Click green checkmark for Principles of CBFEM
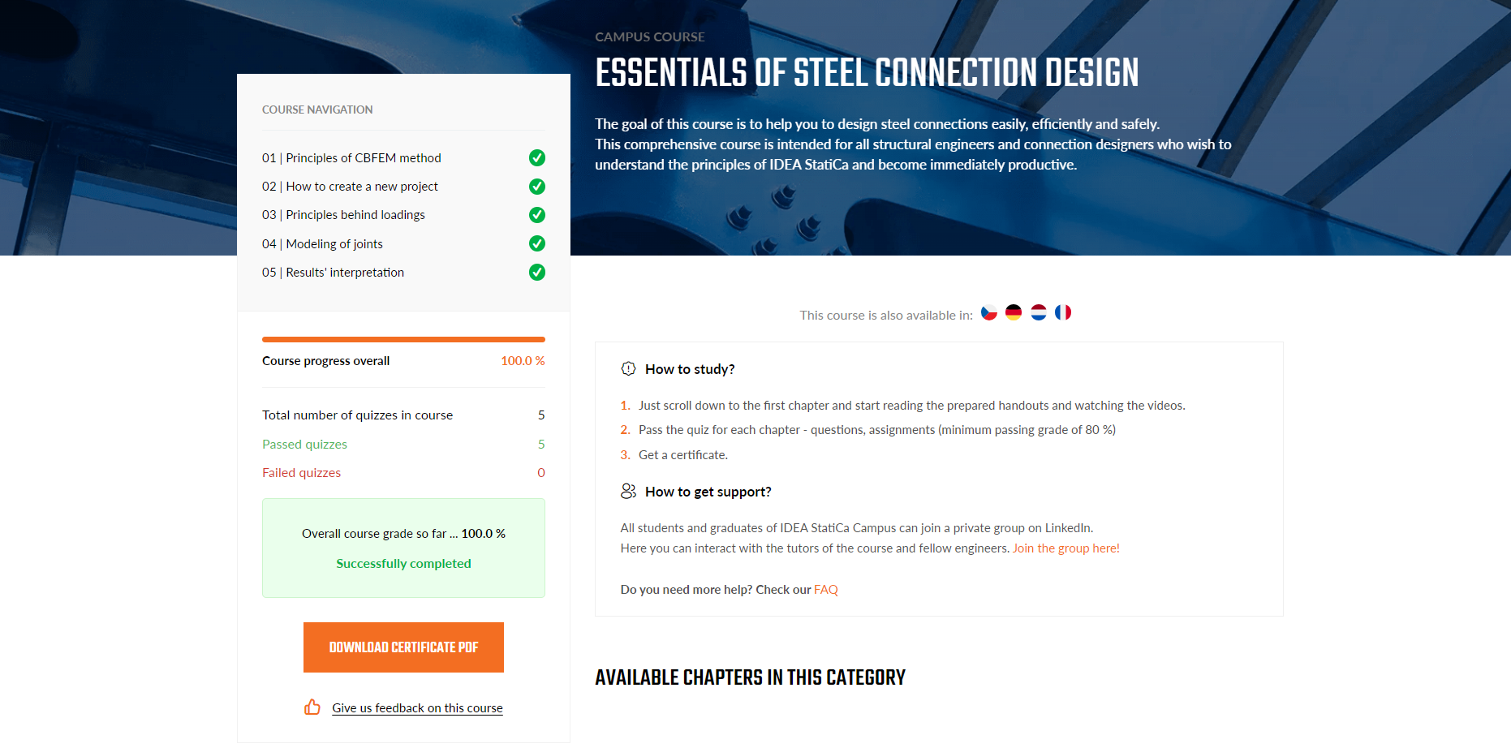Screen dimensions: 1511x748 [x=537, y=158]
